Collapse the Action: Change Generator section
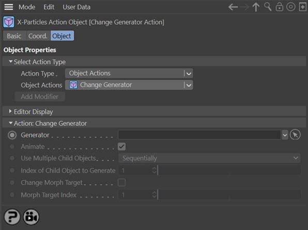 point(11,123)
